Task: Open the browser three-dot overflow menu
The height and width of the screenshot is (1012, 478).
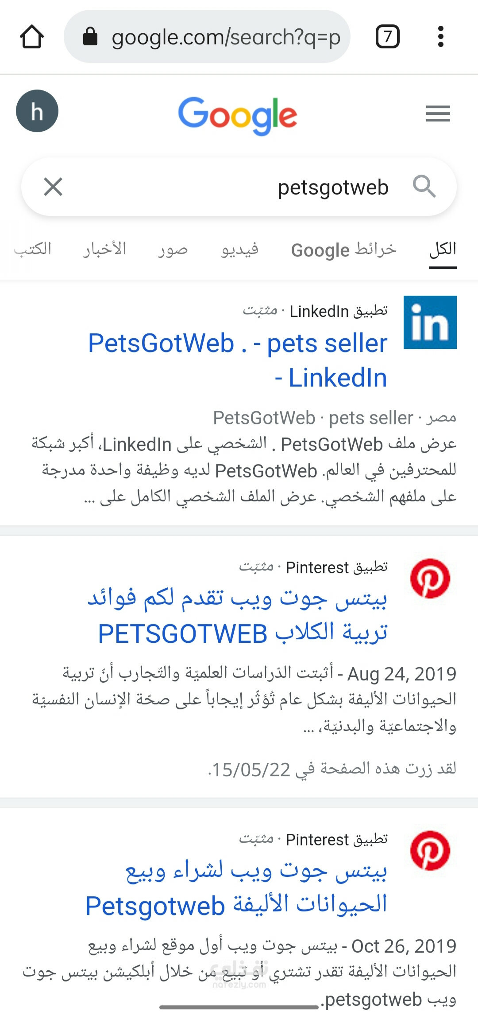Action: 440,36
